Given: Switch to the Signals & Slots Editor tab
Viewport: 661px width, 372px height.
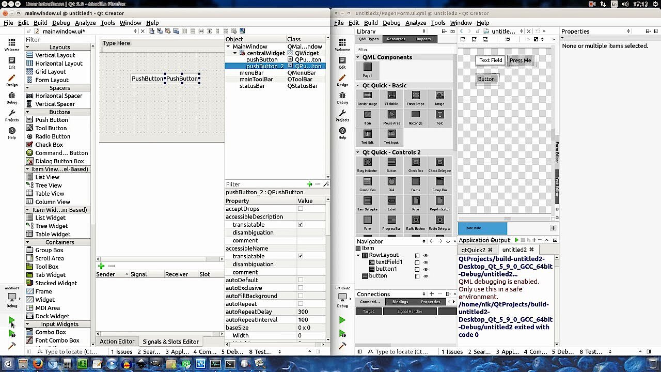Looking at the screenshot, I should (x=170, y=342).
